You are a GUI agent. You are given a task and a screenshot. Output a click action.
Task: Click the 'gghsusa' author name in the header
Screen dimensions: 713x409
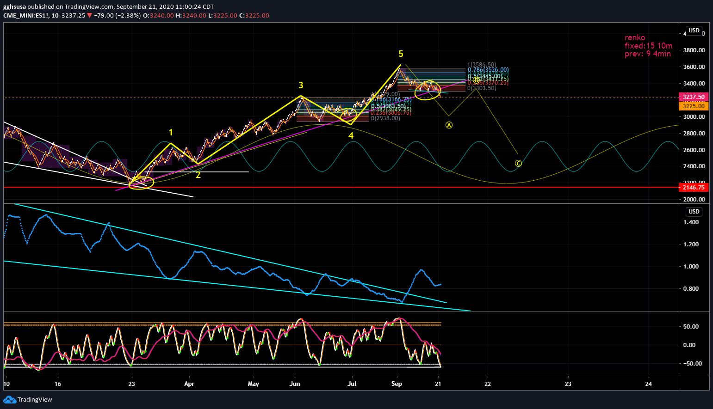click(14, 7)
